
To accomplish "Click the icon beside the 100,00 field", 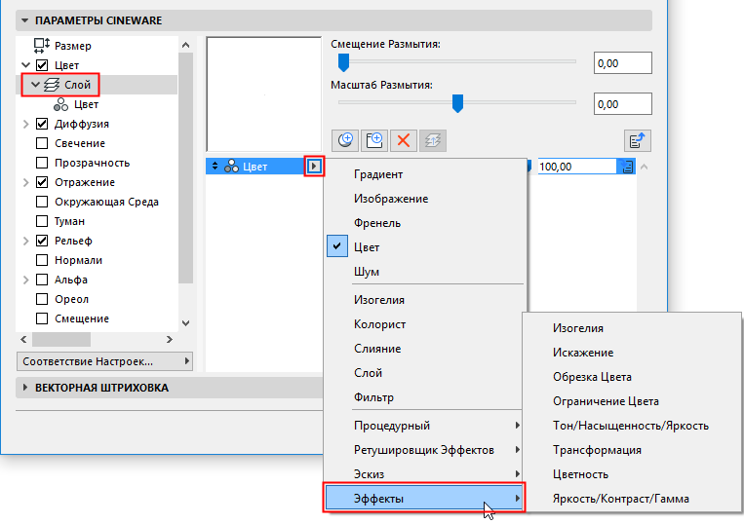I will tap(627, 167).
